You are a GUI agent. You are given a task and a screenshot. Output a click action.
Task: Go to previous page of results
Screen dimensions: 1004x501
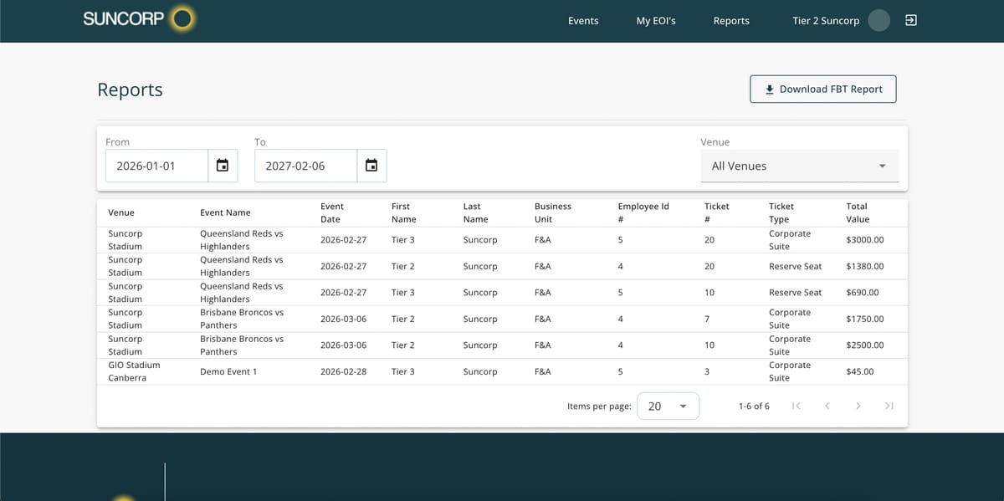coord(827,406)
